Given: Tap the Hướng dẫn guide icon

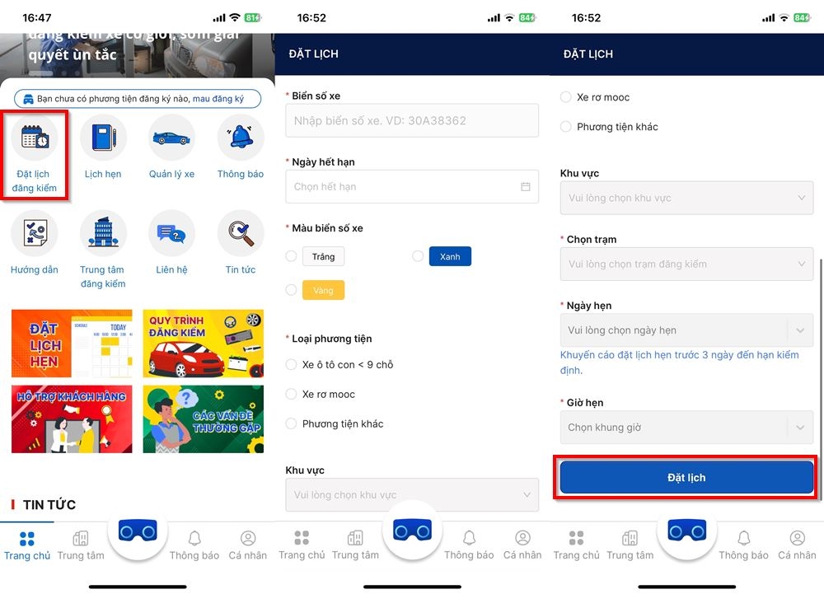Looking at the screenshot, I should pyautogui.click(x=35, y=233).
